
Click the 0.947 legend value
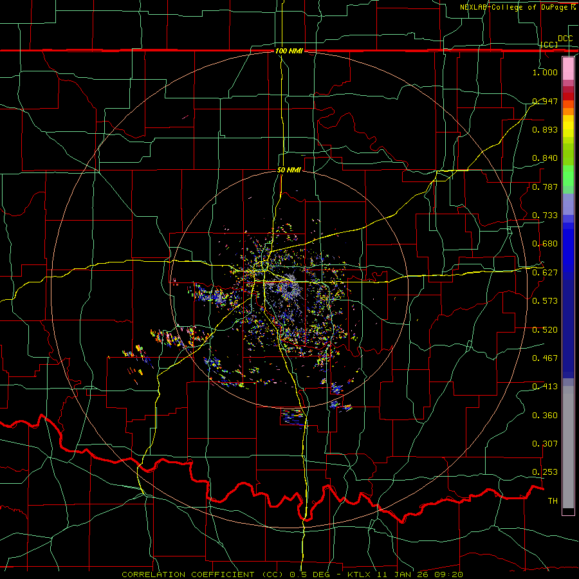tap(545, 101)
